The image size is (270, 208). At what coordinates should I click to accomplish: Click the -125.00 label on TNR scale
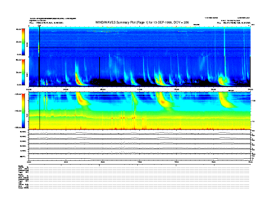coord(18,94)
